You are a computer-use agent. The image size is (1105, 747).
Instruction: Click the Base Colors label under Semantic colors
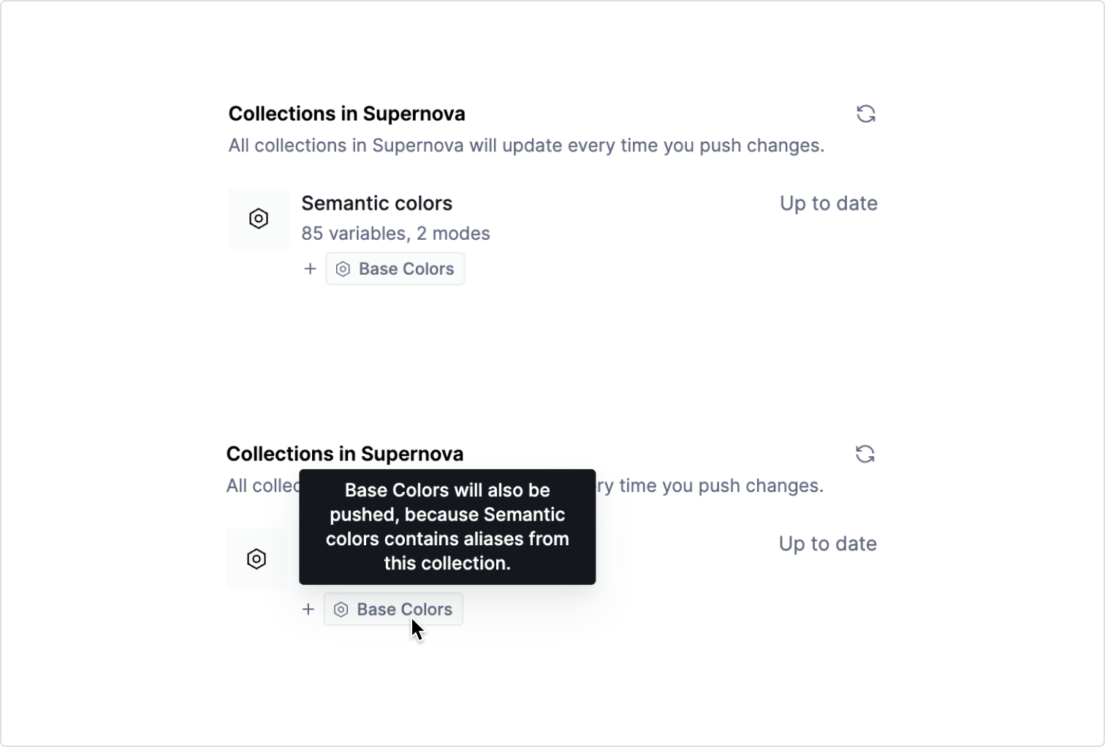coord(406,269)
